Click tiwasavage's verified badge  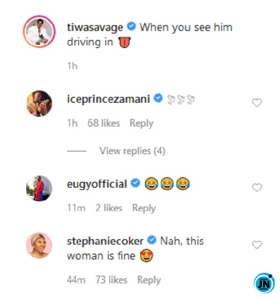point(131,27)
